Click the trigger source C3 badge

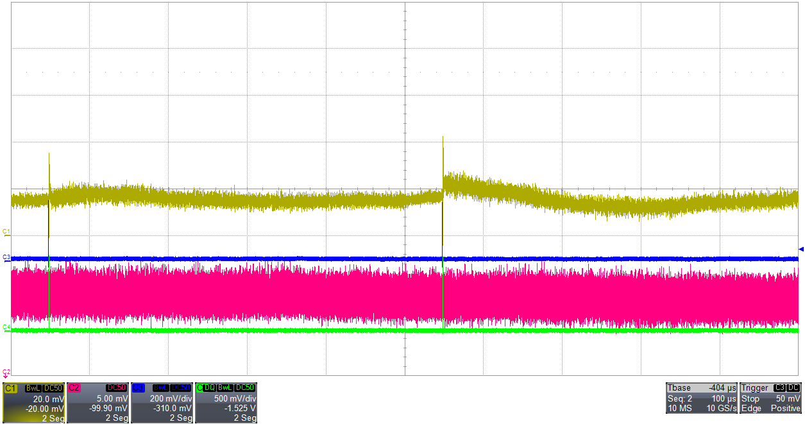[x=779, y=387]
